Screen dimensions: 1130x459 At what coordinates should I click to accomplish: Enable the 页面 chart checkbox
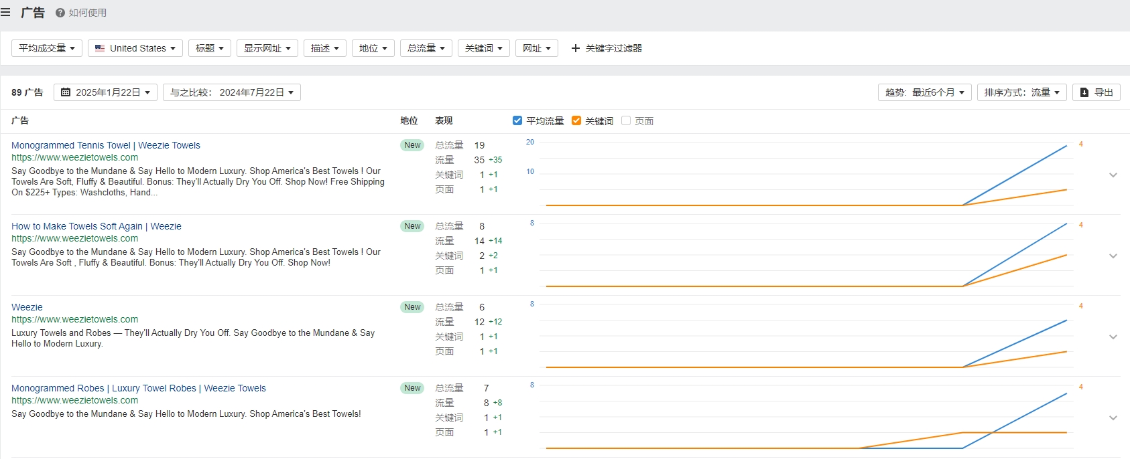[x=626, y=120]
